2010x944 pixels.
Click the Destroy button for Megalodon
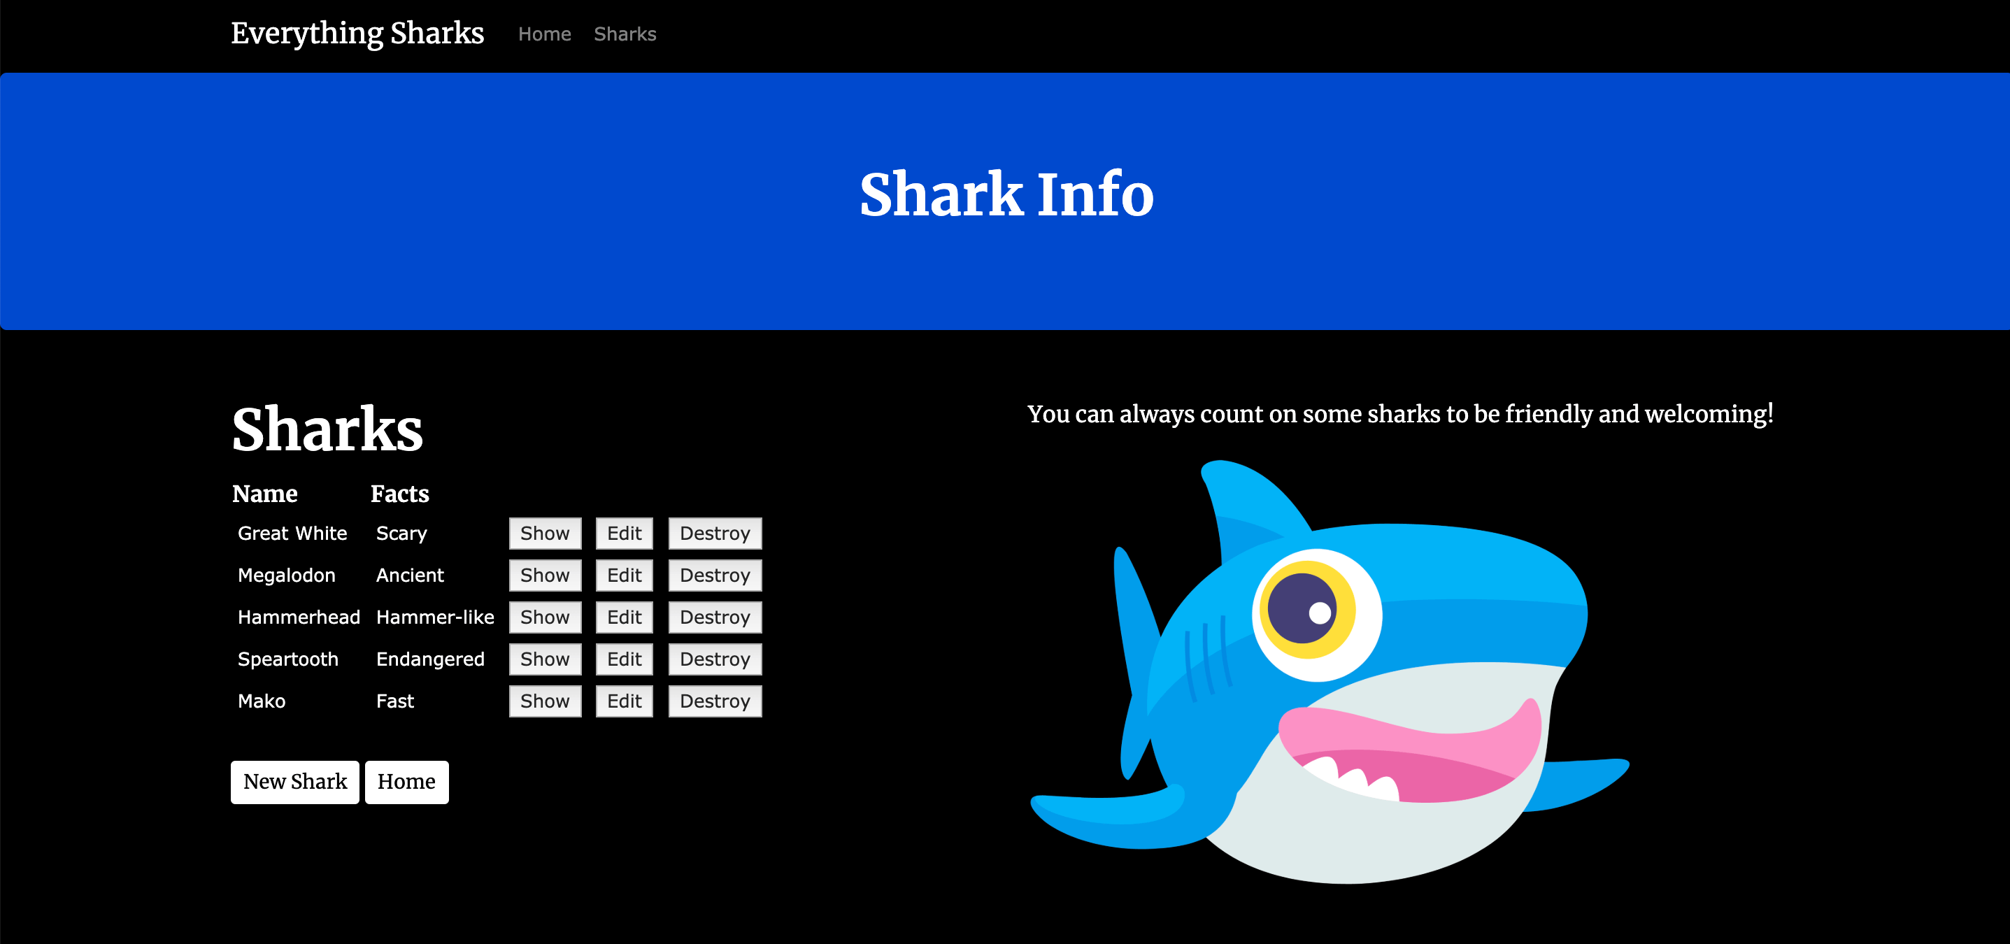point(714,575)
